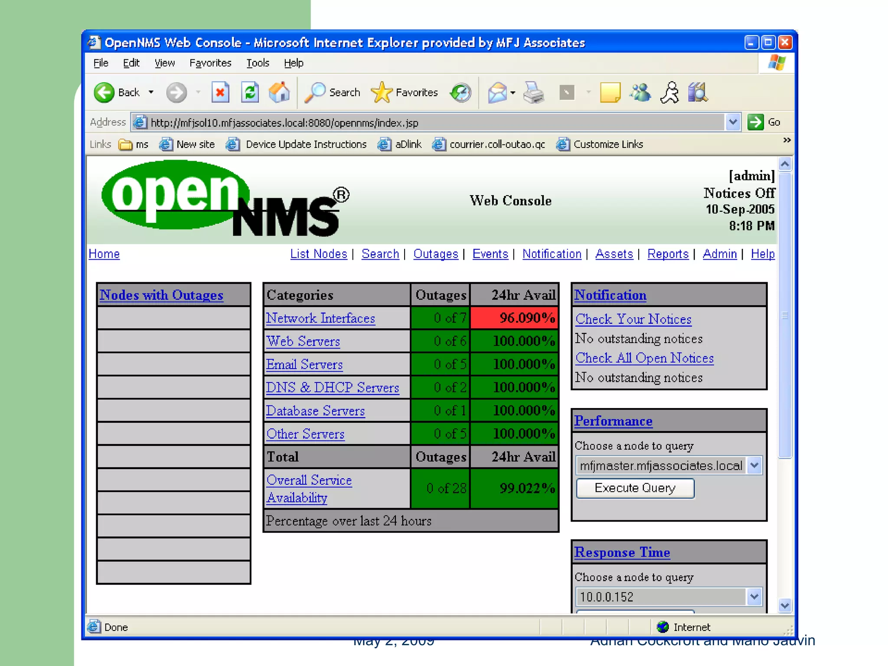This screenshot has width=888, height=666.
Task: Open Performance node dropdown mfjmaster.mfjassociates.local
Action: [669, 466]
